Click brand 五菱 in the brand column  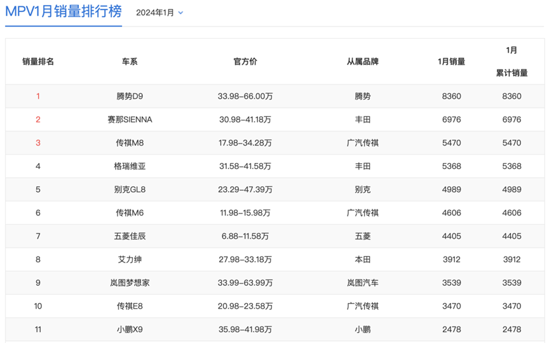pos(363,236)
